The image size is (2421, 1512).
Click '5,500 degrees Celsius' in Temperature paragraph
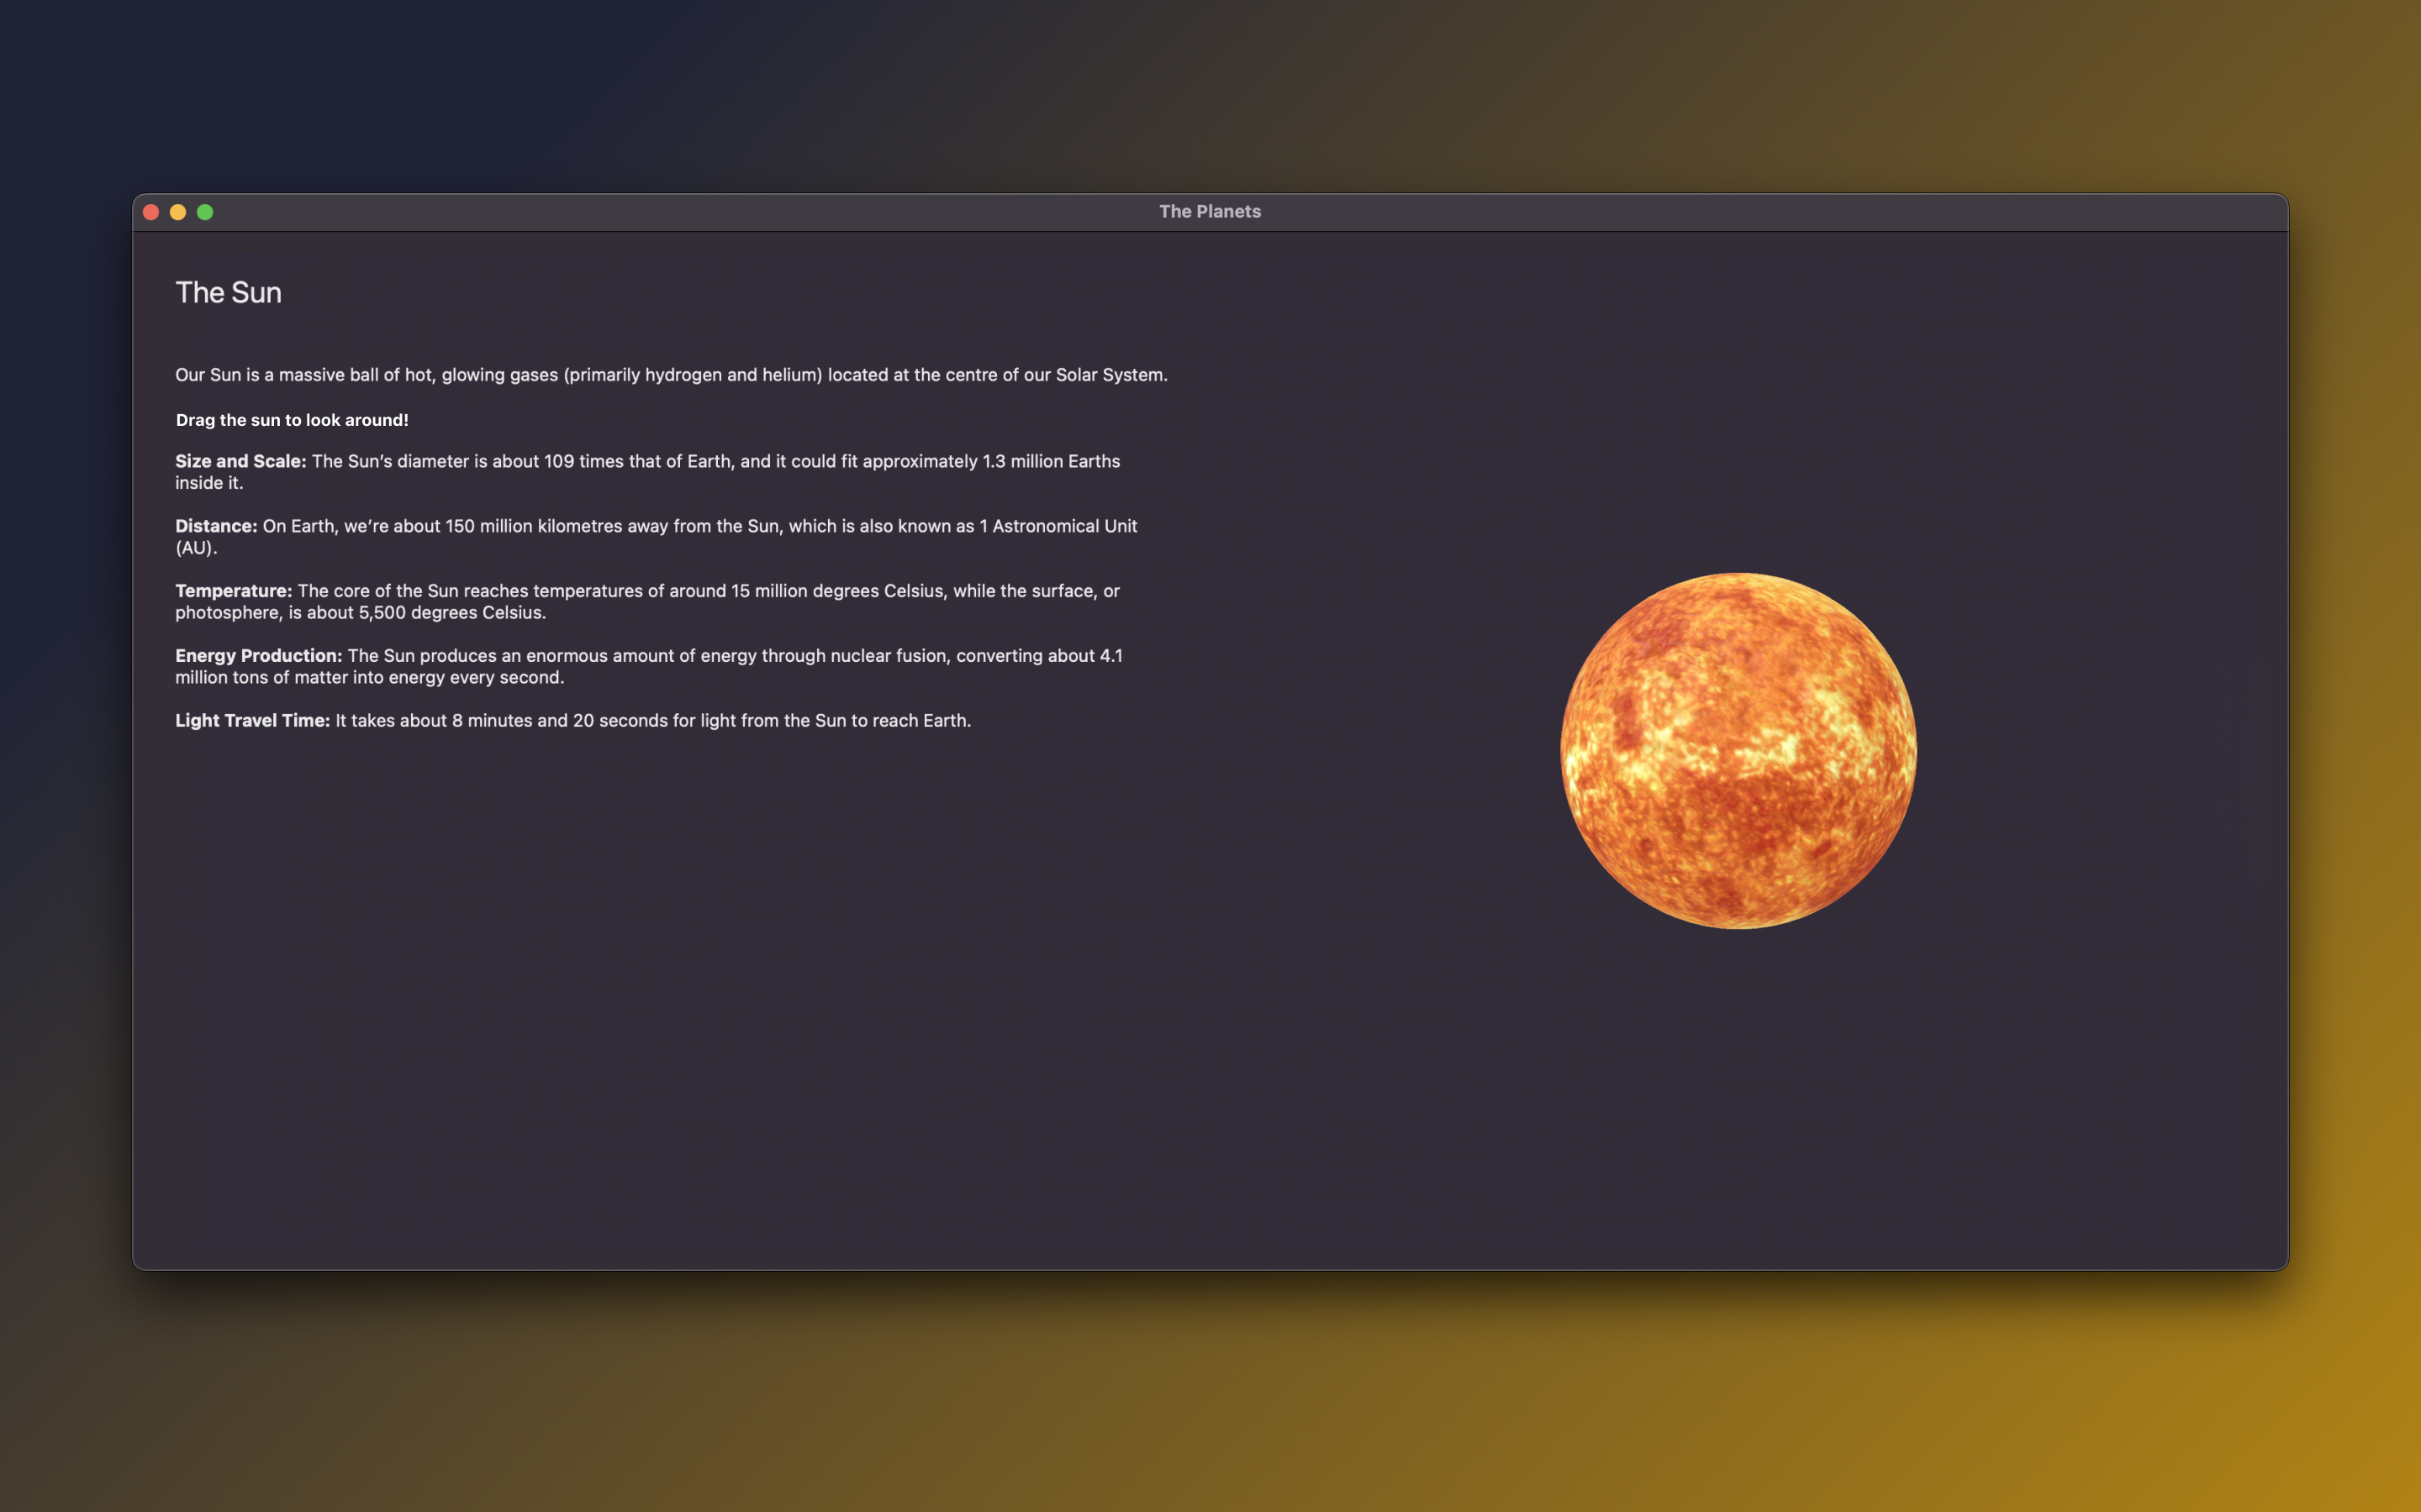coord(451,613)
